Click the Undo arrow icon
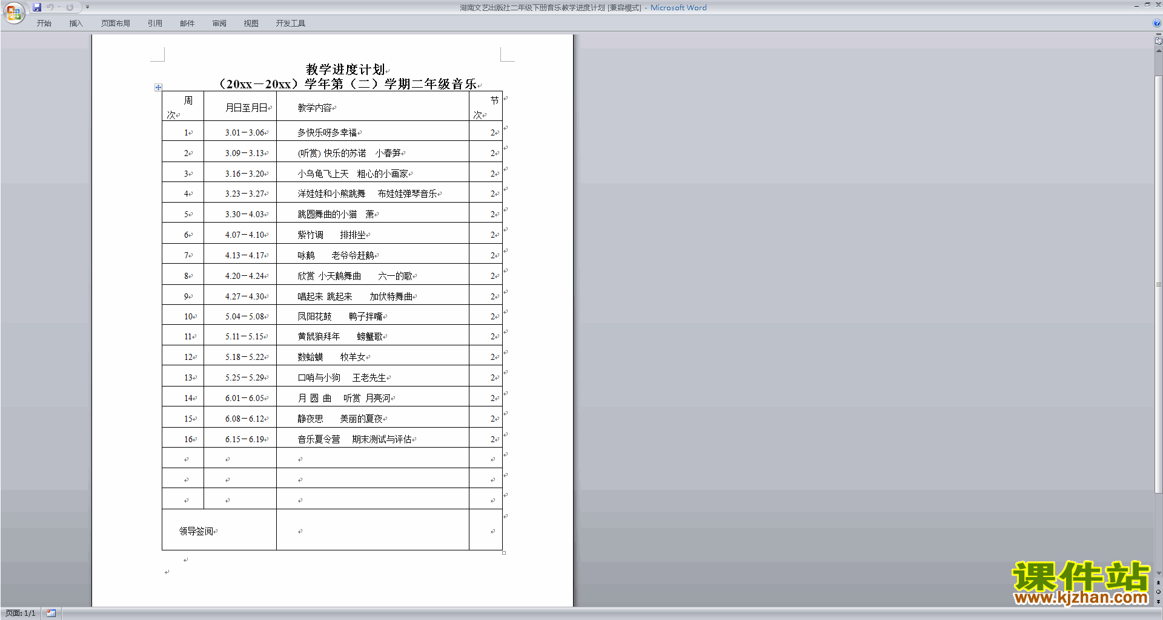 (50, 7)
